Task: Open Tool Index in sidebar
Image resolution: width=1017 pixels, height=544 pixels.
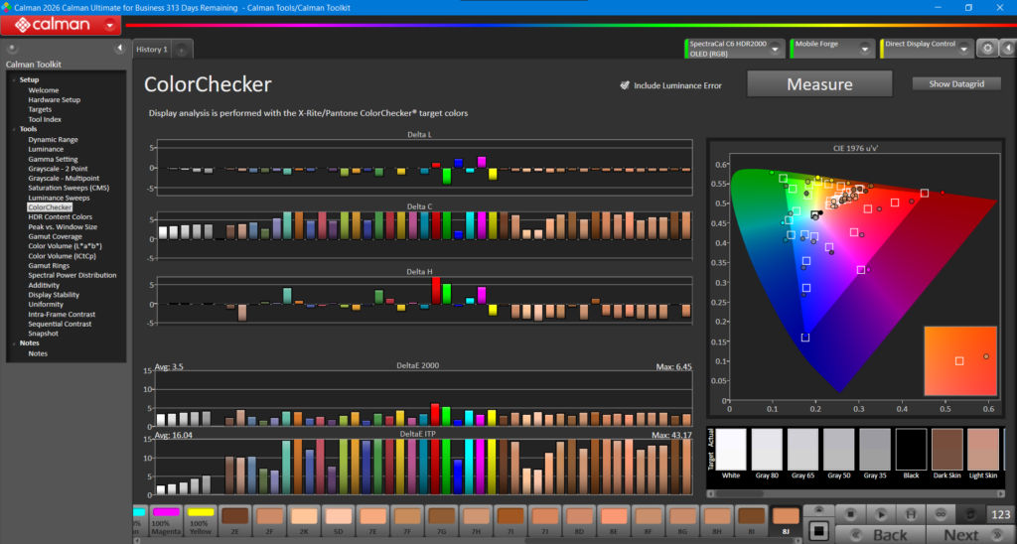Action: pyautogui.click(x=45, y=119)
